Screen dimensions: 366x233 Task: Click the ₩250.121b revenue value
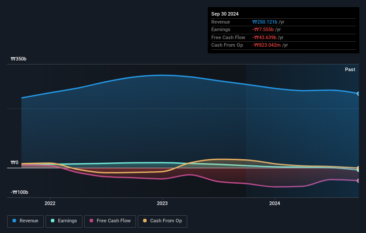point(265,22)
